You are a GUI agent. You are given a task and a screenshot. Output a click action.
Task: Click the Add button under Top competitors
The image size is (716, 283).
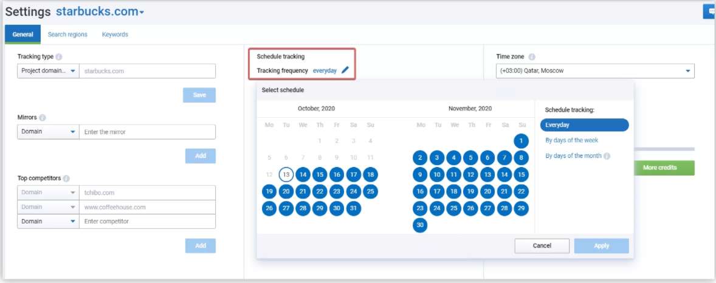click(201, 245)
